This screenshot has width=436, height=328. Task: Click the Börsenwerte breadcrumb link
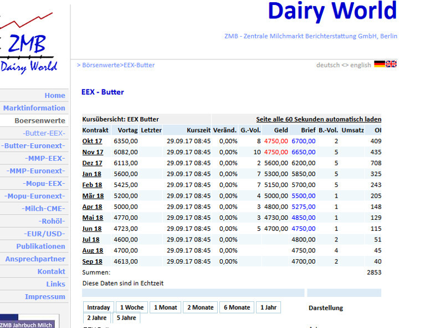[101, 65]
